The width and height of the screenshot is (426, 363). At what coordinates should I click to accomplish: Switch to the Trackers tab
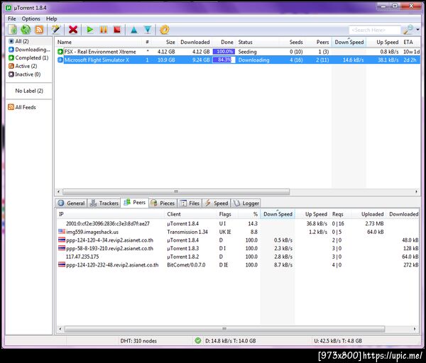(104, 203)
